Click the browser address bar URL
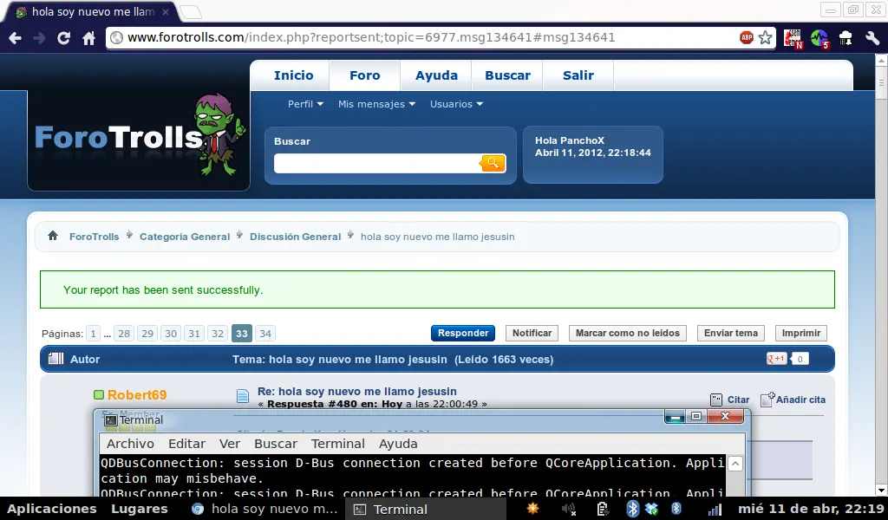888x520 pixels. 371,37
